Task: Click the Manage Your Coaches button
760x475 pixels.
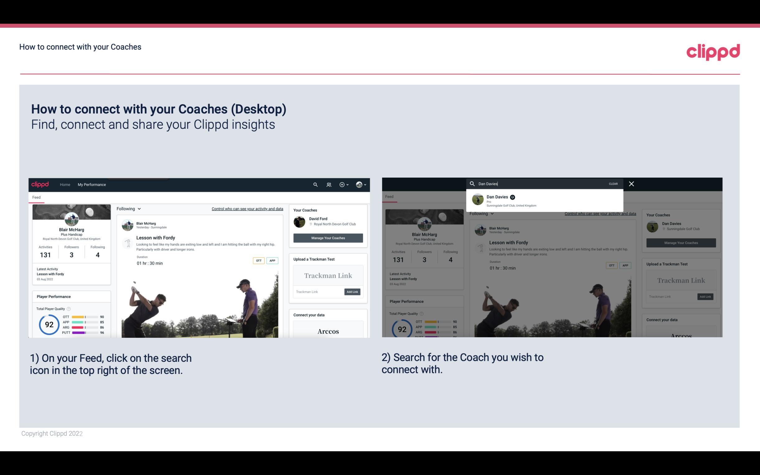Action: click(328, 238)
